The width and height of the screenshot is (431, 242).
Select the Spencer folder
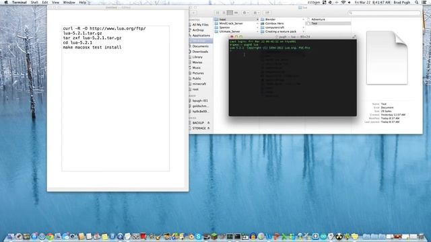coord(224,28)
